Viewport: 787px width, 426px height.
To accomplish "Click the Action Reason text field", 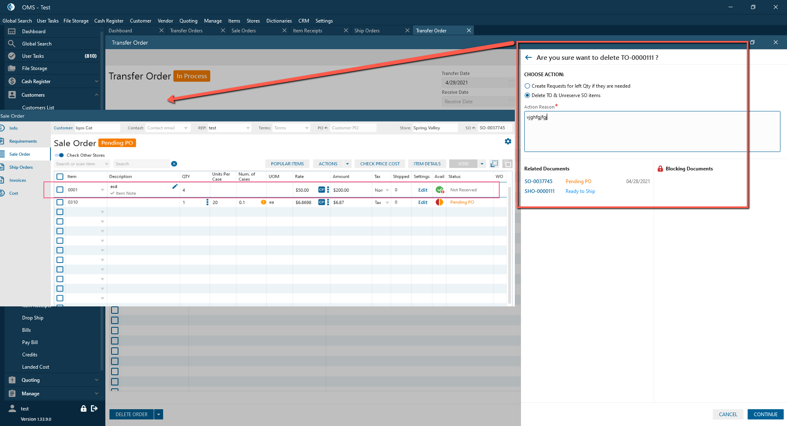I will [652, 131].
